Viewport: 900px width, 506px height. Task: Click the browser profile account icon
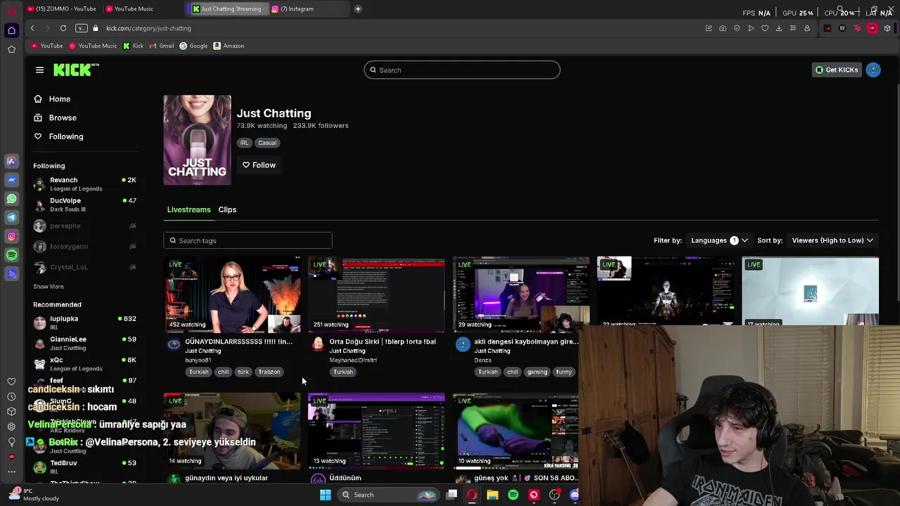point(807,28)
